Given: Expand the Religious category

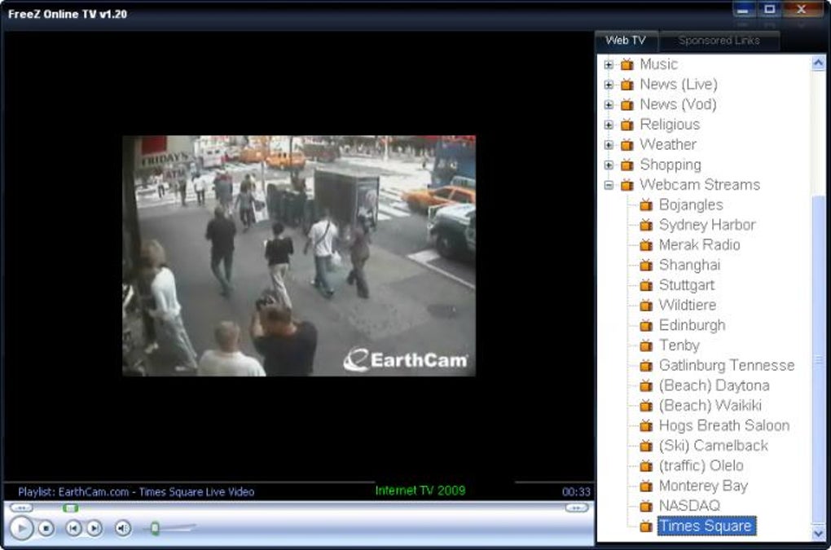Looking at the screenshot, I should [609, 125].
